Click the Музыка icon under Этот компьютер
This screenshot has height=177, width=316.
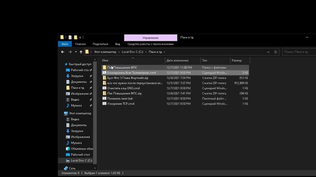point(68,143)
